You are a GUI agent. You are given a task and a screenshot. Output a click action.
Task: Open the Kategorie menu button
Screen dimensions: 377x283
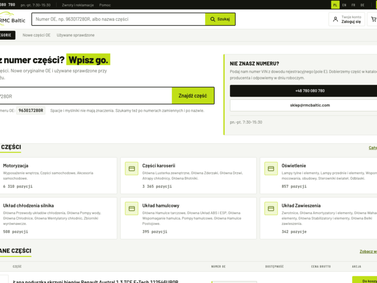(7, 35)
